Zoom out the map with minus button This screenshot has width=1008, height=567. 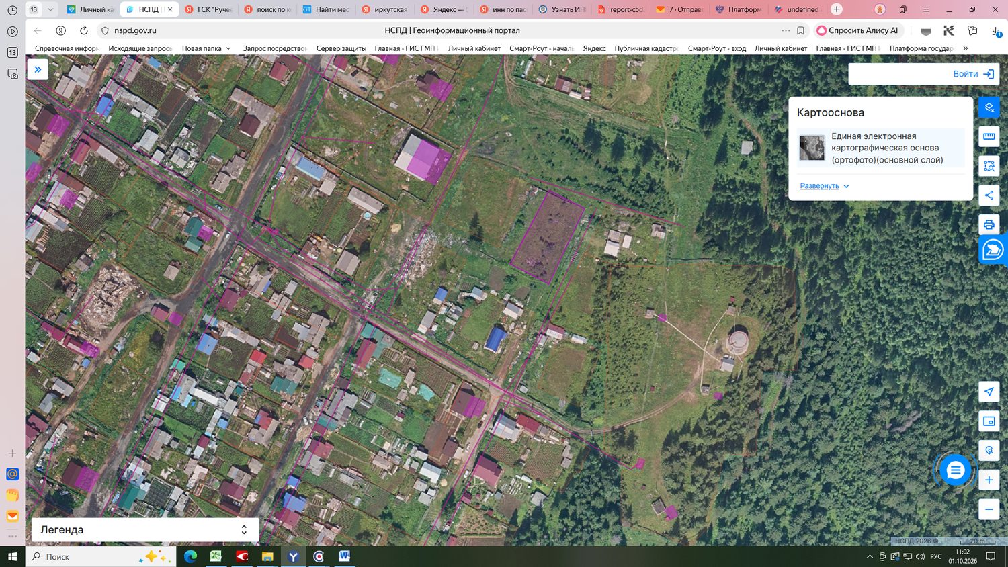coord(989,509)
